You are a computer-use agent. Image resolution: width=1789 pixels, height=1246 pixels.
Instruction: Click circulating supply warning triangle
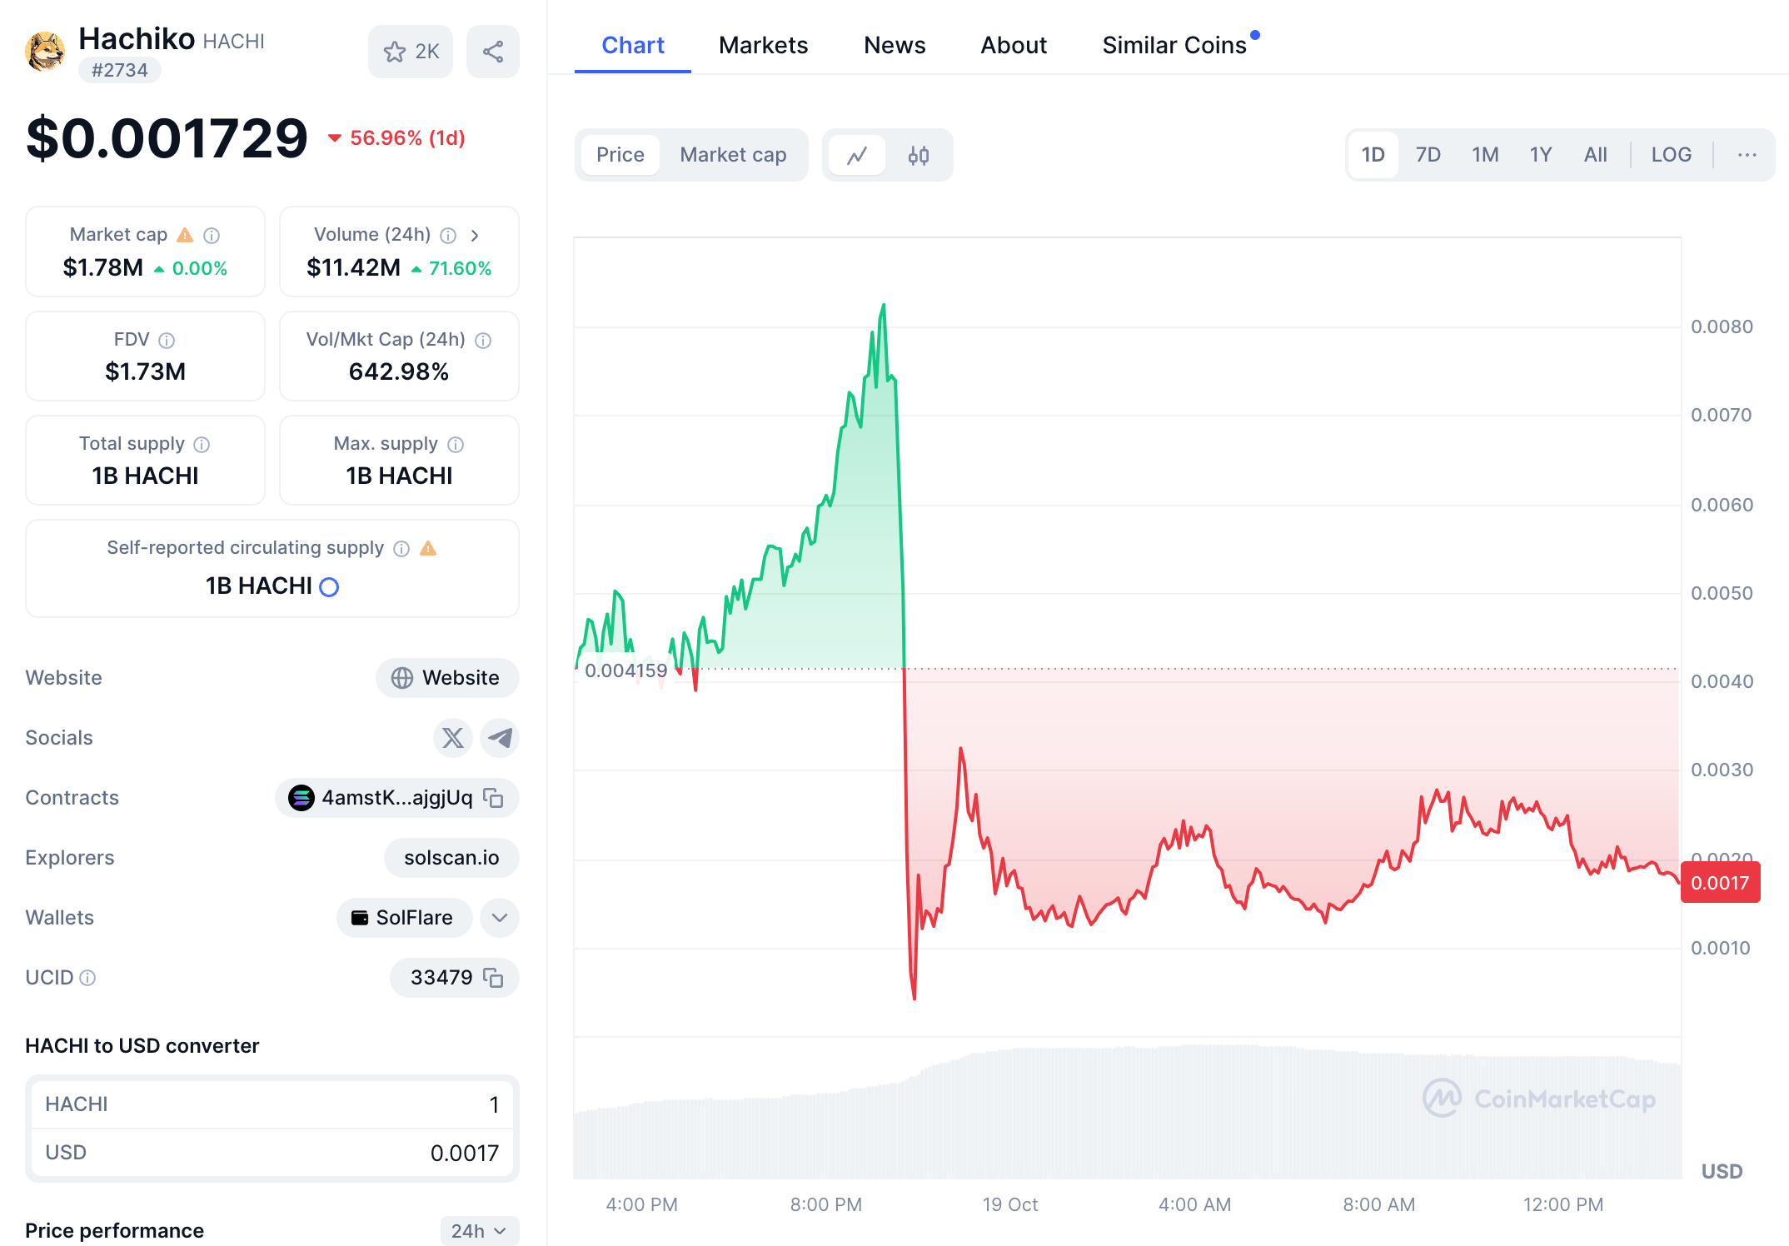click(428, 548)
